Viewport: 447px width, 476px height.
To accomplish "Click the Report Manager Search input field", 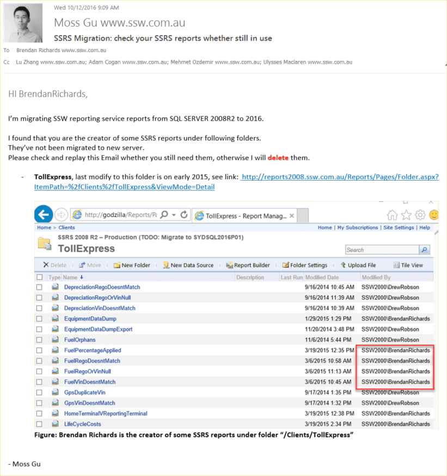I will [x=382, y=250].
